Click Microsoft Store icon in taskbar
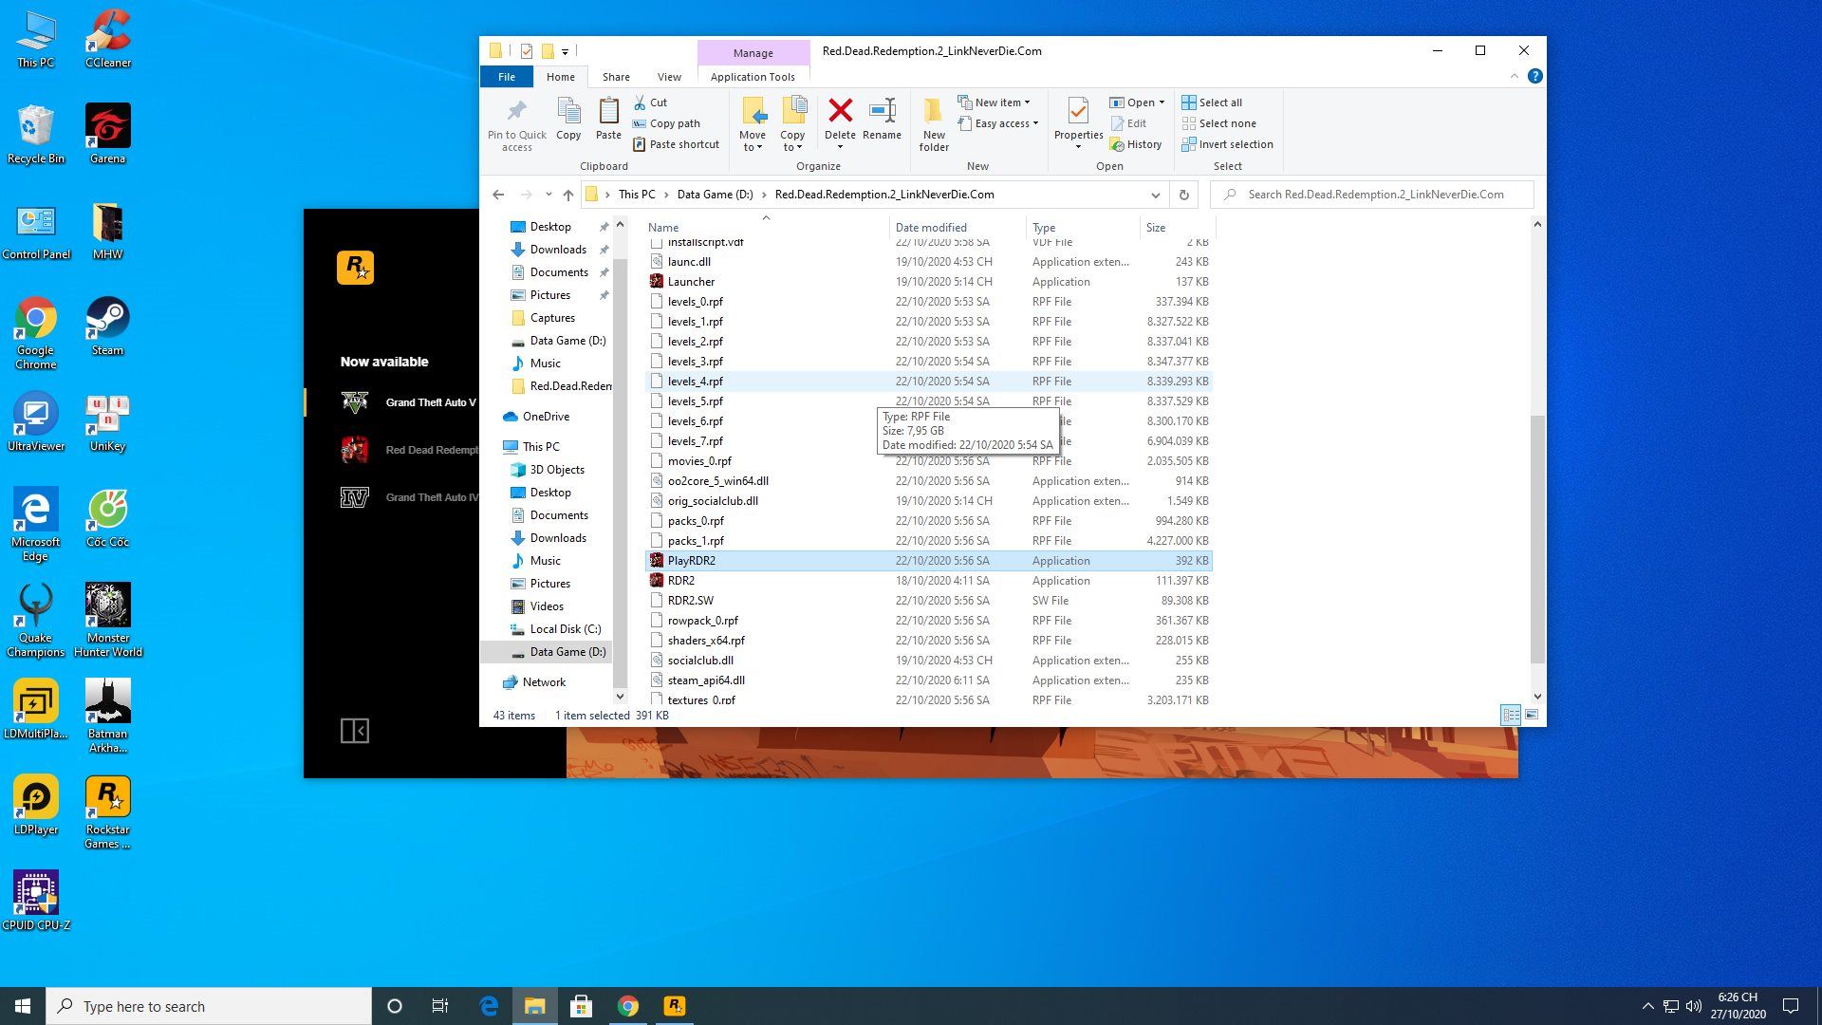Screen dimensions: 1822x1025 pyautogui.click(x=581, y=1006)
